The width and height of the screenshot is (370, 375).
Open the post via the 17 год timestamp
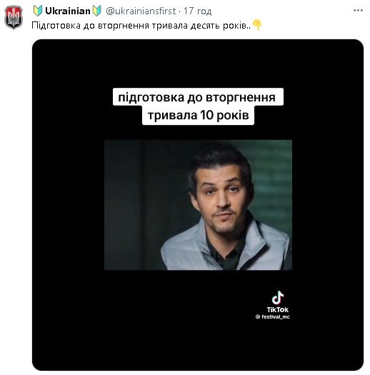point(198,11)
